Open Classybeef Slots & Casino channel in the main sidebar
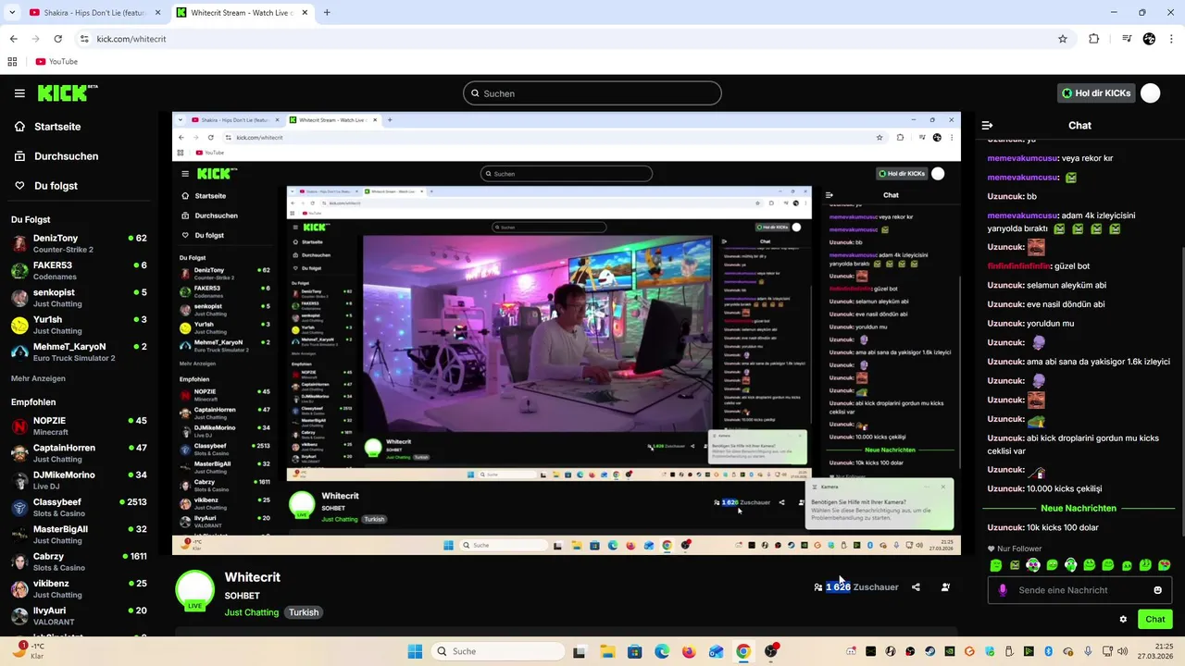The height and width of the screenshot is (666, 1185). click(79, 508)
